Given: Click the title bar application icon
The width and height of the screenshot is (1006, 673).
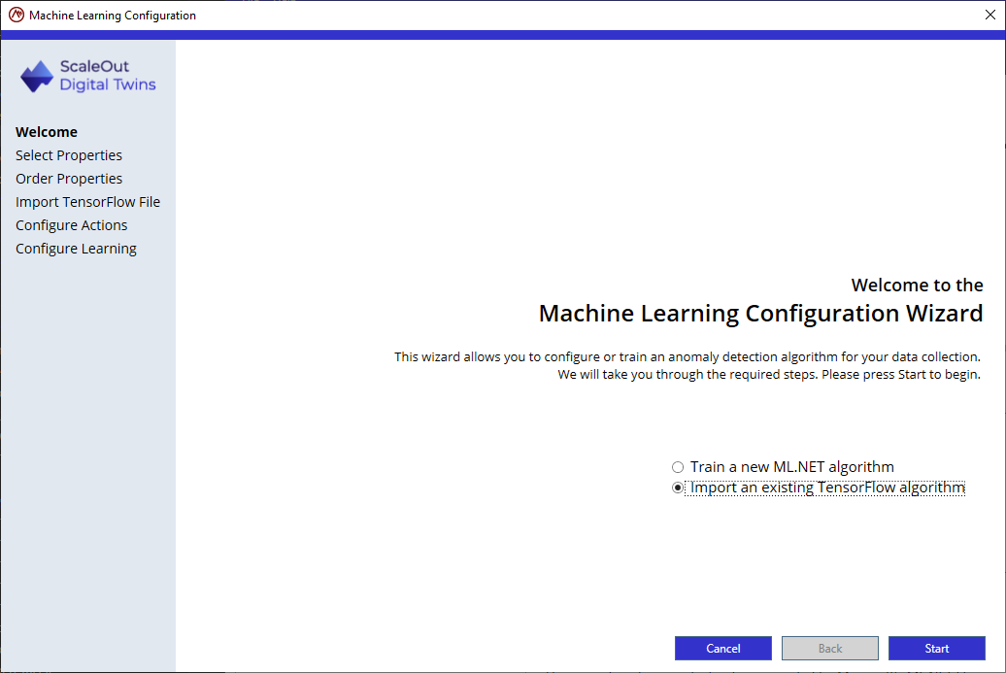Looking at the screenshot, I should [x=17, y=15].
